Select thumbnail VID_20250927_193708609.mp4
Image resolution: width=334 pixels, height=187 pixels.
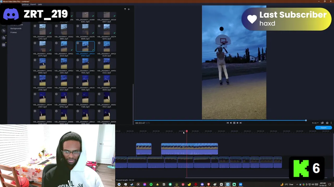pyautogui.click(x=85, y=29)
